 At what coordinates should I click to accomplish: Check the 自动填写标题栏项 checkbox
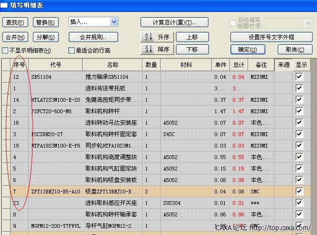233,23
